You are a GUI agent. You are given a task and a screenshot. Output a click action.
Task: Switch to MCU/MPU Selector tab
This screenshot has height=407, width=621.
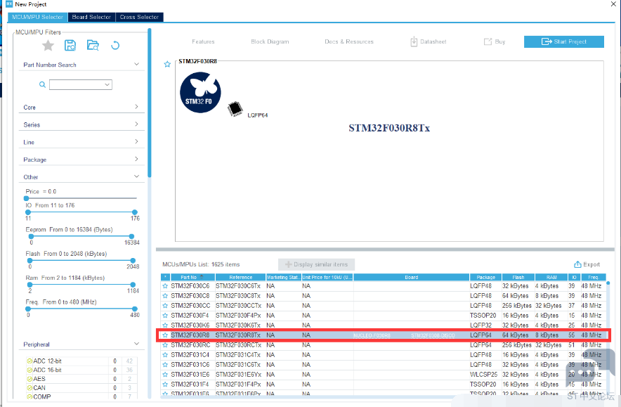click(x=38, y=17)
